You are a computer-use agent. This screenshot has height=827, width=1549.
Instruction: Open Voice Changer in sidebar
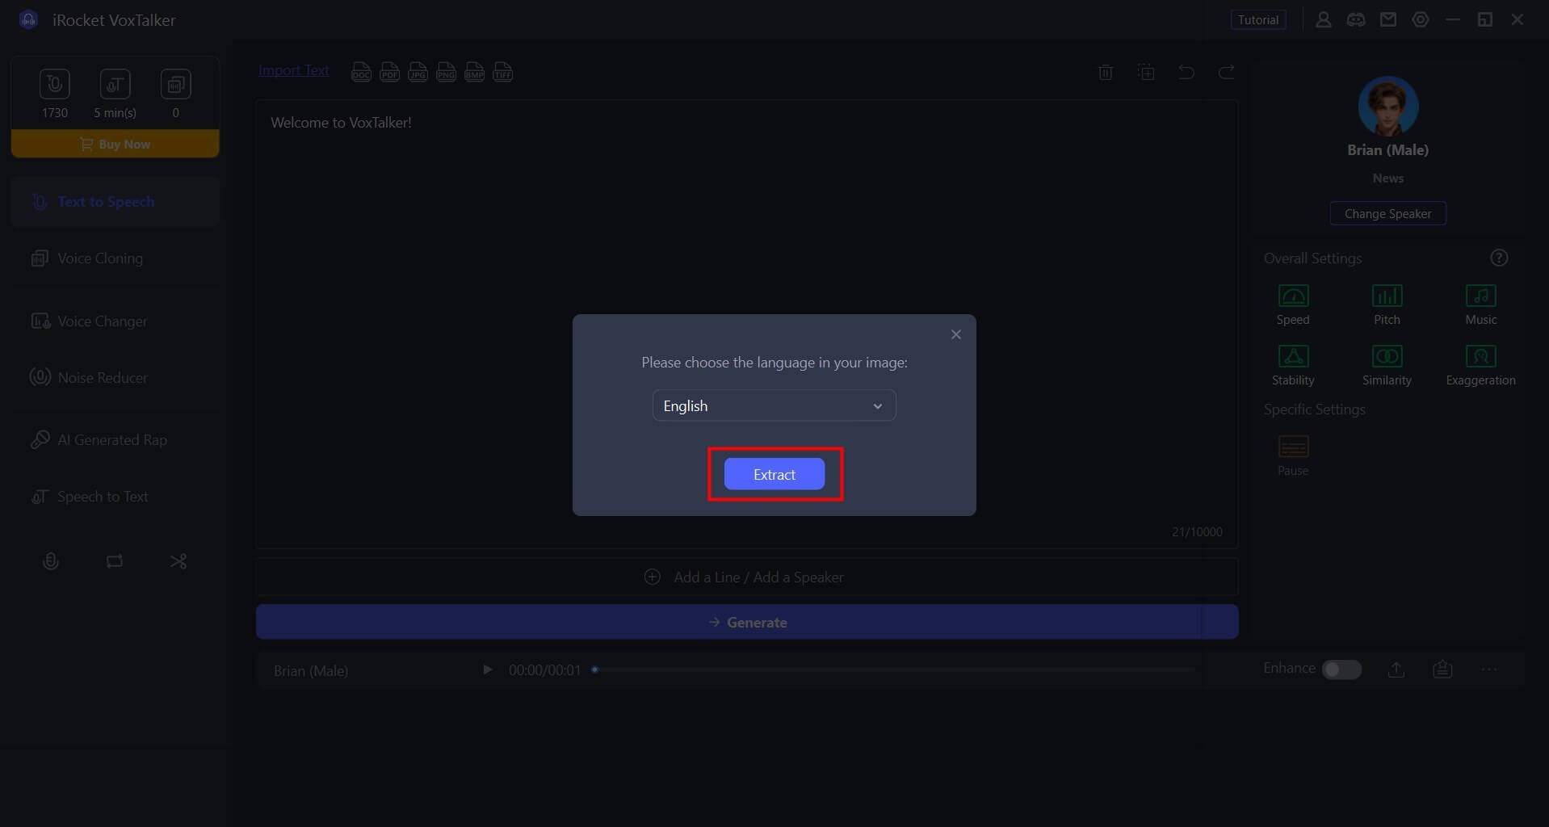tap(115, 321)
